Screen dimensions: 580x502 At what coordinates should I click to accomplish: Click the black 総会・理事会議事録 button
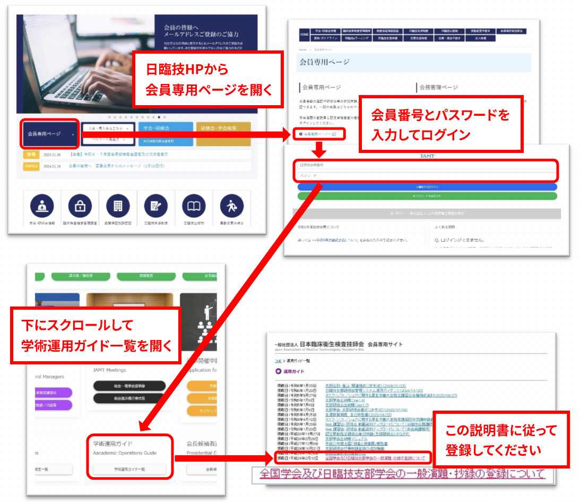pyautogui.click(x=129, y=386)
